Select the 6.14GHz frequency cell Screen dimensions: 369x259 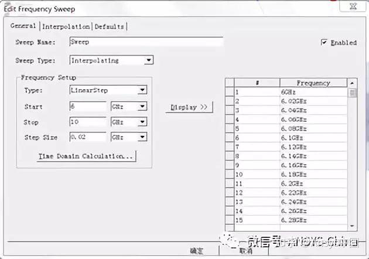[x=313, y=156]
